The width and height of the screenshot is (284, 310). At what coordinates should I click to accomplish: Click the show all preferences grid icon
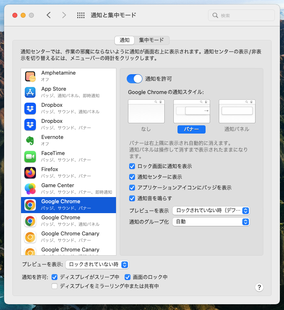pos(81,15)
